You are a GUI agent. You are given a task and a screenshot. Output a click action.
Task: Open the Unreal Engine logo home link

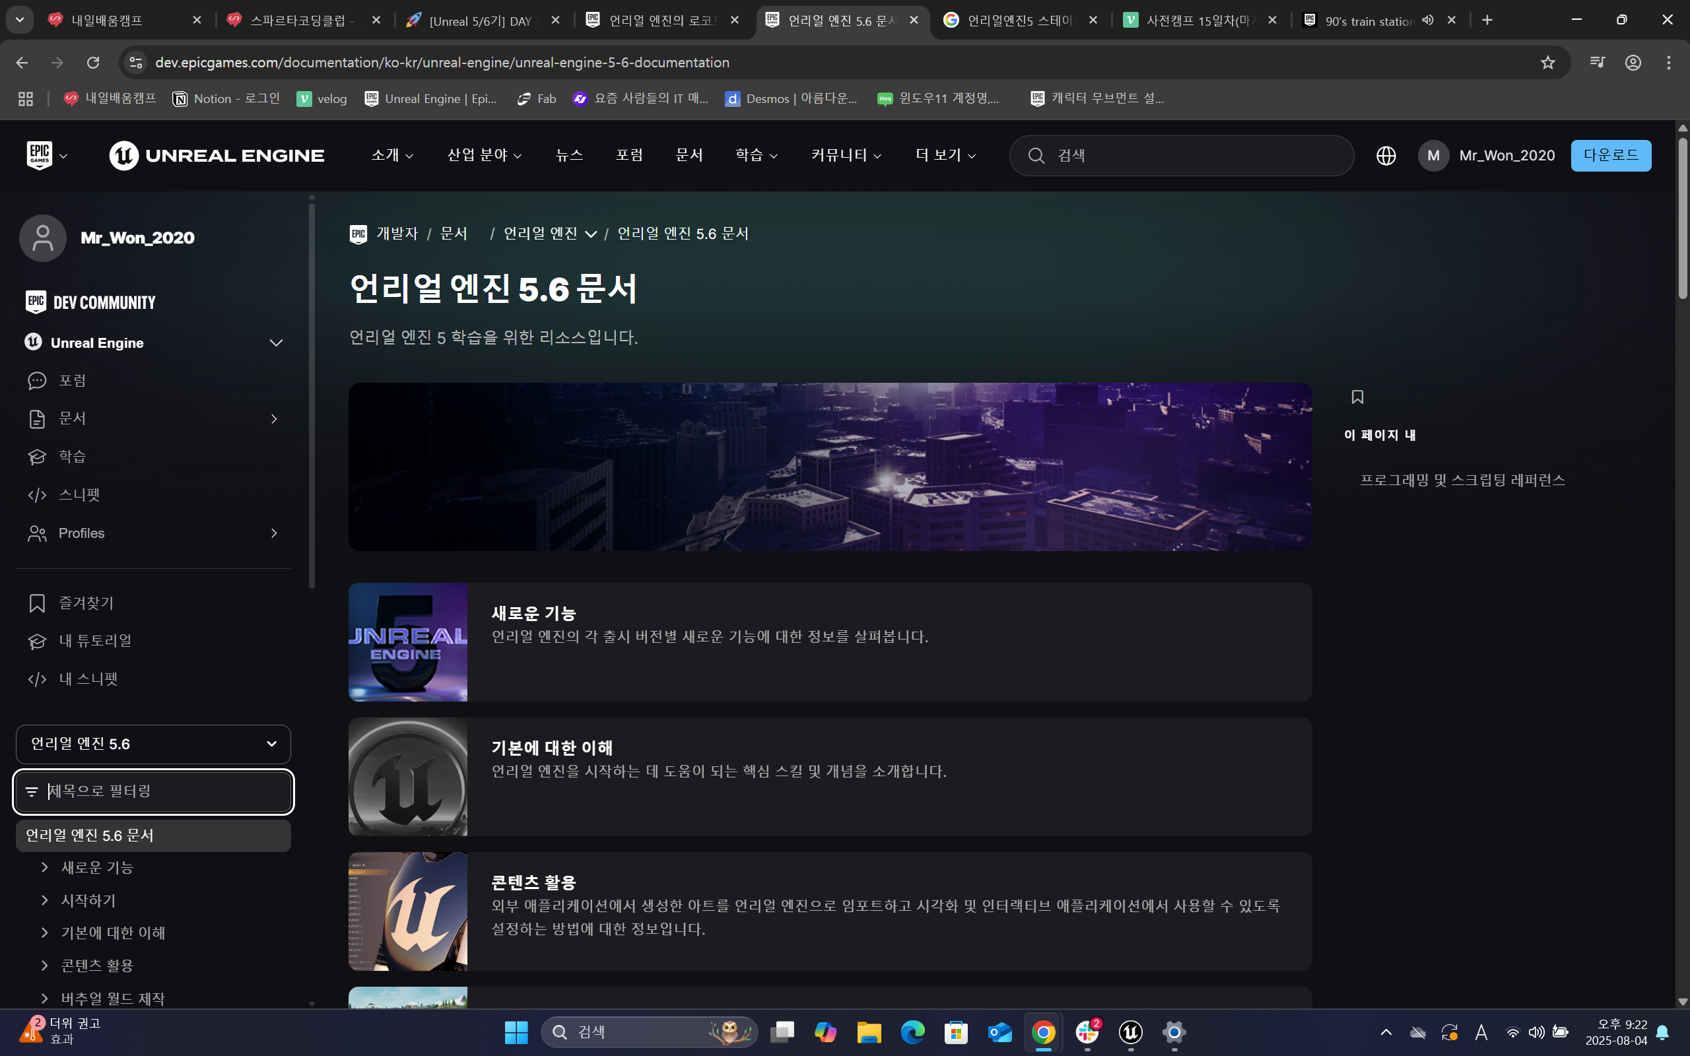pyautogui.click(x=217, y=155)
